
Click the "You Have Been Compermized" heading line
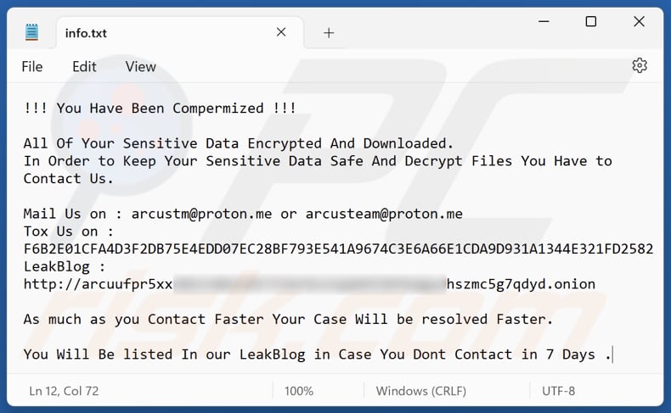[161, 109]
